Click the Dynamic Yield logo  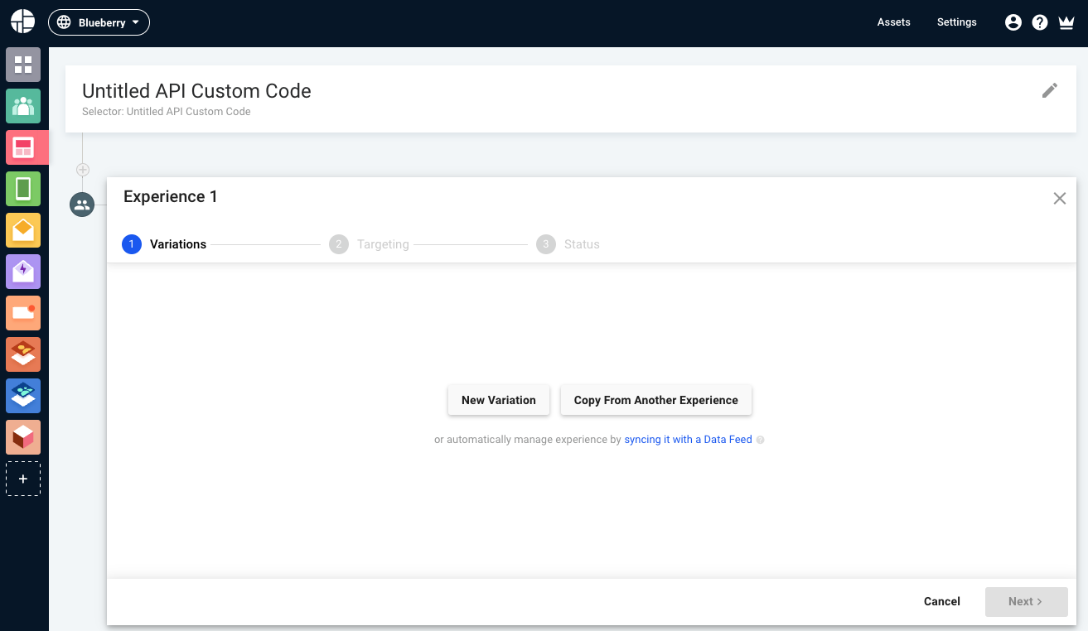point(22,21)
